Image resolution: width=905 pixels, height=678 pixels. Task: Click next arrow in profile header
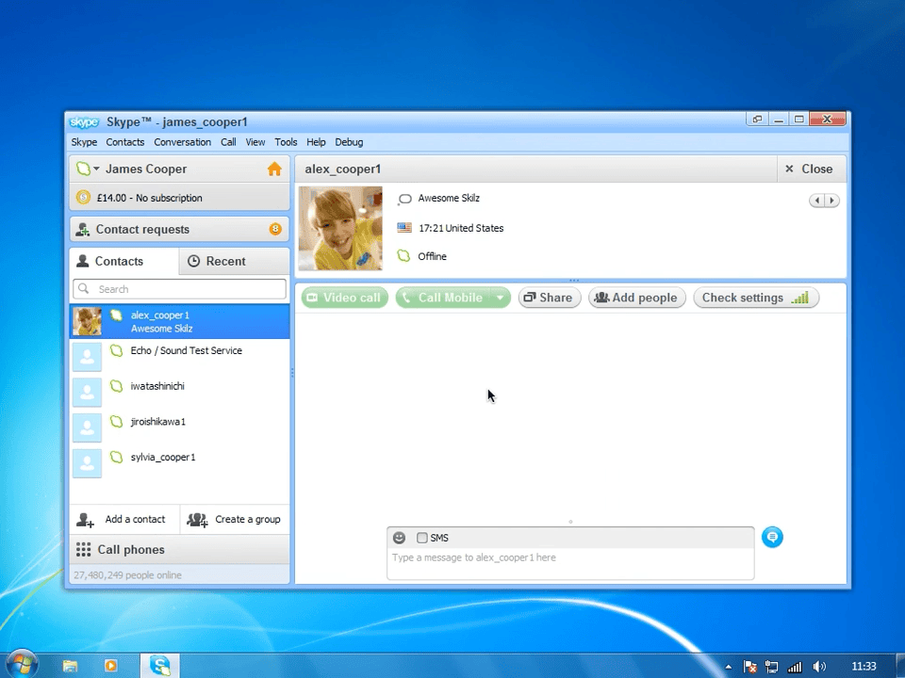pos(831,200)
